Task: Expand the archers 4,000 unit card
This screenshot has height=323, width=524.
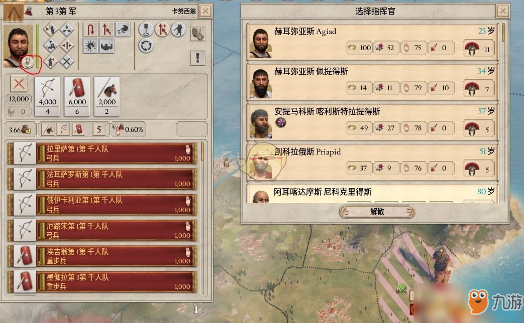Action: click(x=47, y=96)
